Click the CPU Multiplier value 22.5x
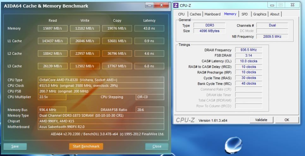This screenshot has height=156, width=305. (x=52, y=97)
